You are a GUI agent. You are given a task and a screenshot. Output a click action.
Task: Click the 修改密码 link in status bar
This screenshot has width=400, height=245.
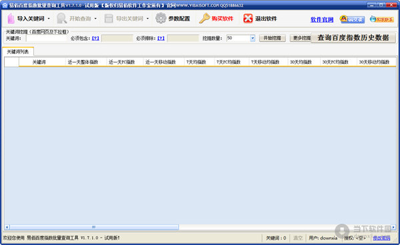[x=381, y=238]
